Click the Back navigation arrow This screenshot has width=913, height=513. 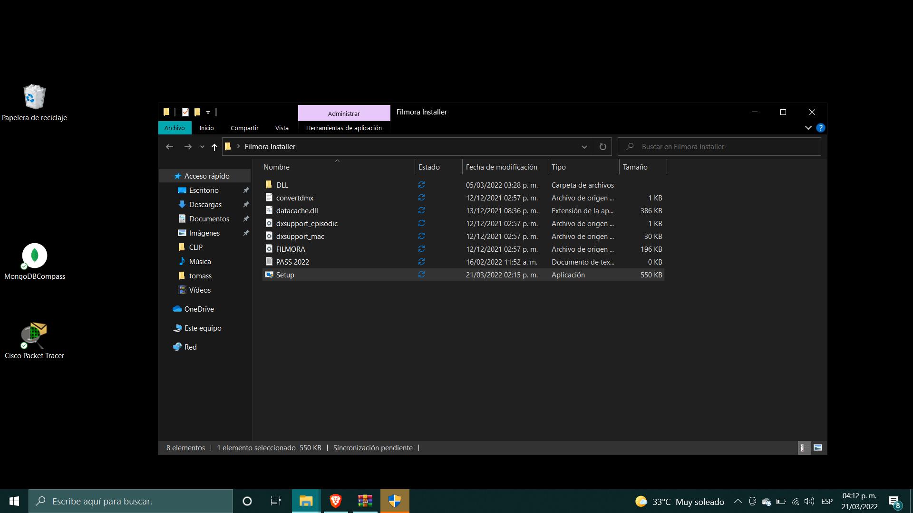click(x=169, y=147)
